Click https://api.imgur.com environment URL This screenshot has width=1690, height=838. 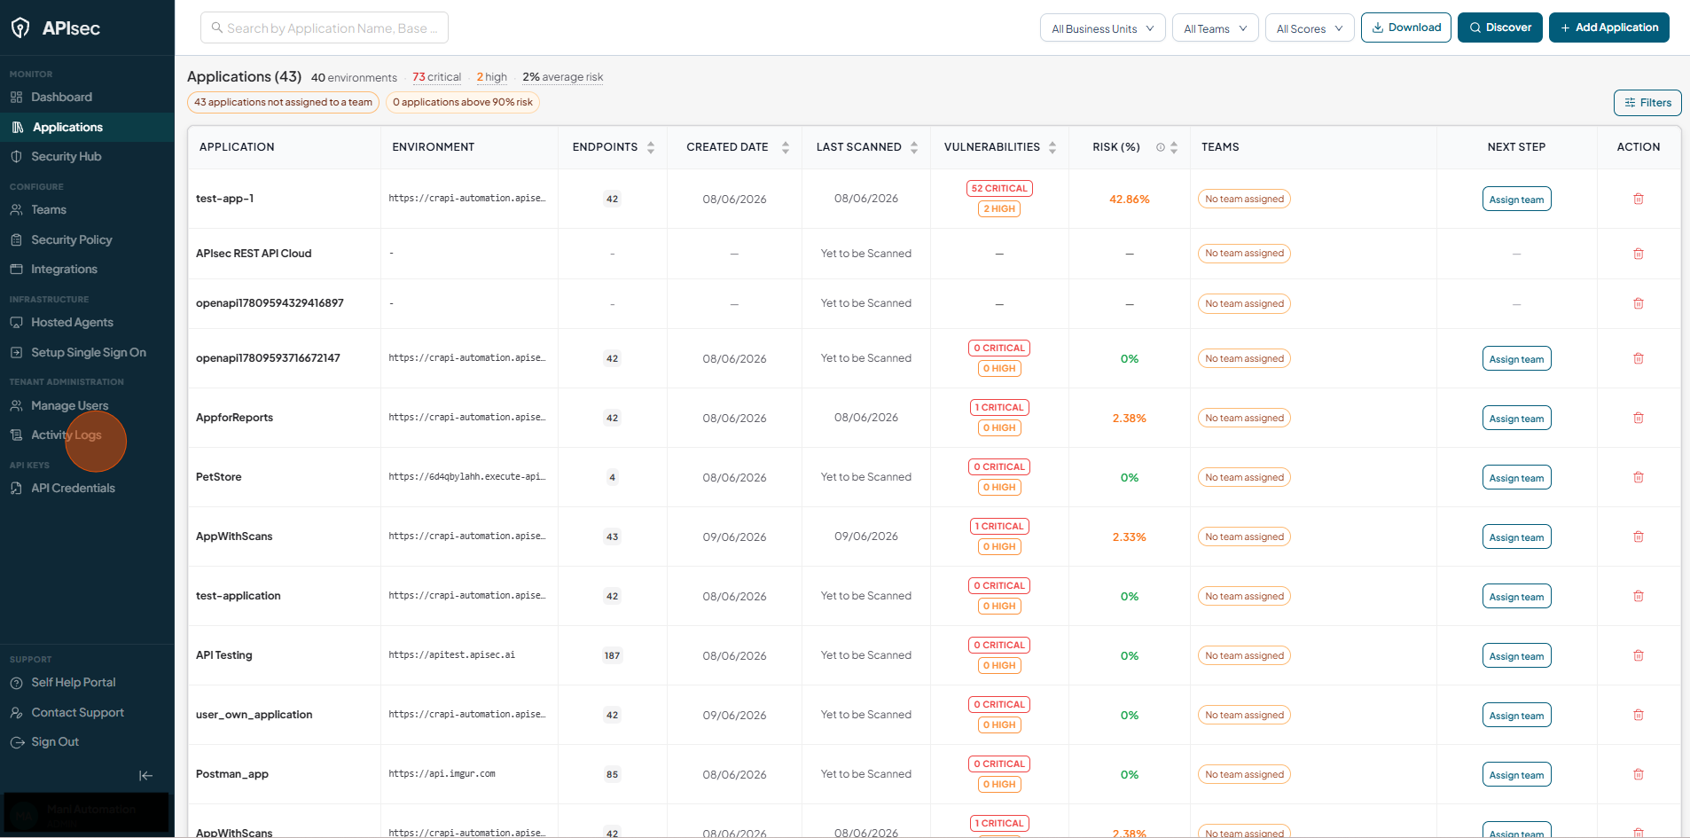[x=442, y=774]
